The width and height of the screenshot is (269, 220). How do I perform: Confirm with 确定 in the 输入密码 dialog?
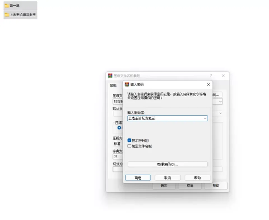[x=138, y=178]
